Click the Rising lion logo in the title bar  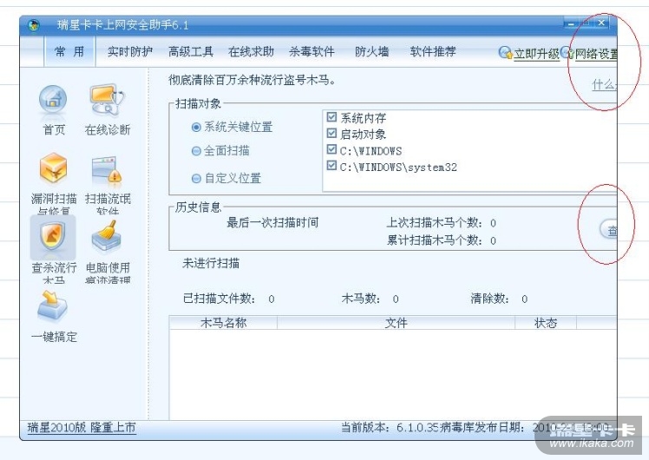[34, 25]
